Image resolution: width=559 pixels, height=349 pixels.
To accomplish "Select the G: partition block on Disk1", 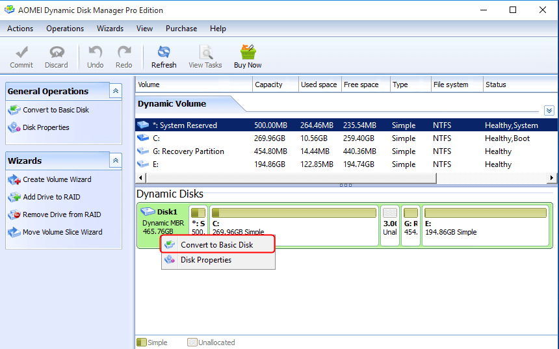I will [x=410, y=226].
